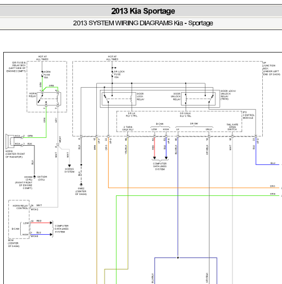282x284 pixels.
Task: Click the 'MC41' connector label
Action: coord(60,139)
